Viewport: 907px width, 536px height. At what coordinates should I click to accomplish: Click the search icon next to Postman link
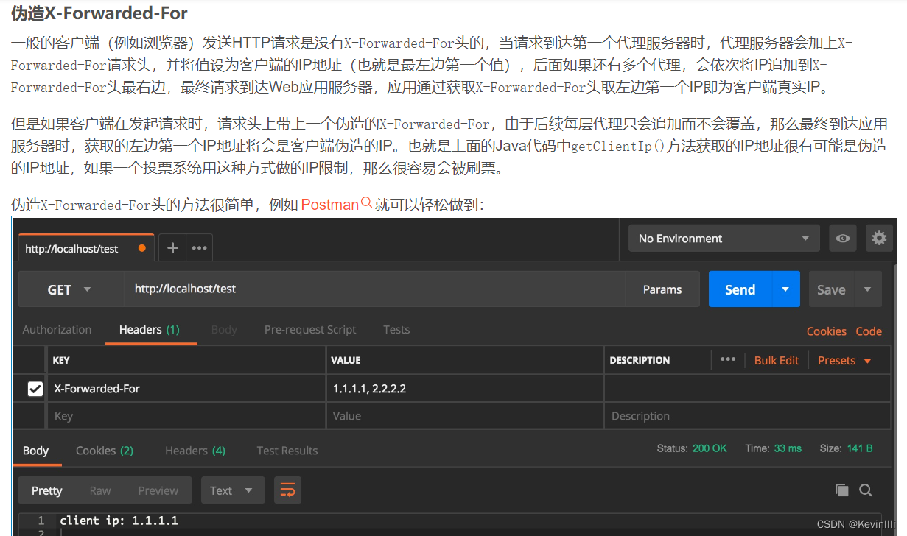pos(366,204)
